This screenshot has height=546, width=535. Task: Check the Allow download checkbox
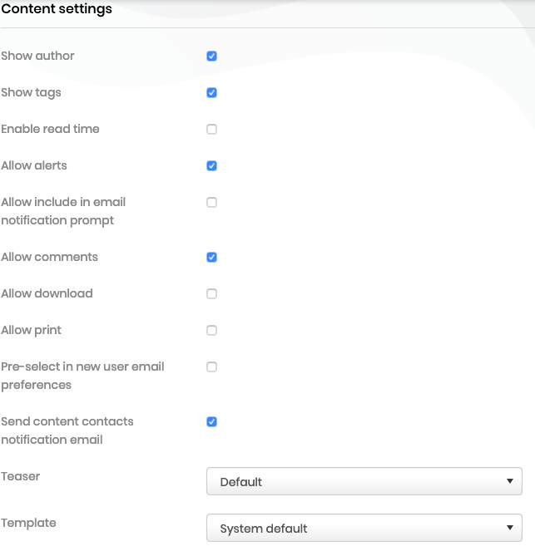click(x=212, y=294)
